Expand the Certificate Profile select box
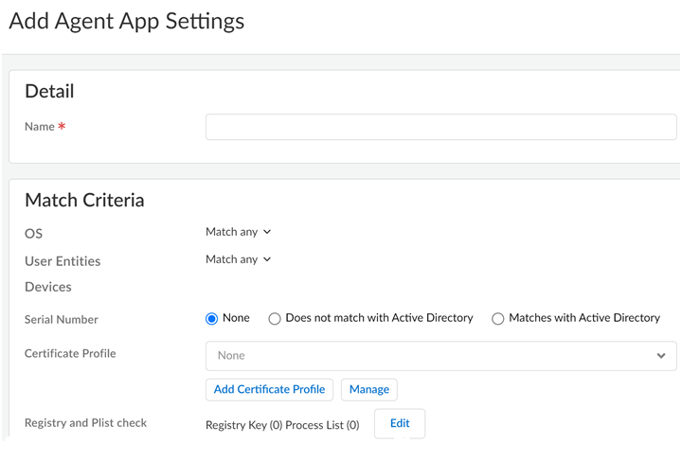Screen dimensions: 682x461 [x=440, y=355]
